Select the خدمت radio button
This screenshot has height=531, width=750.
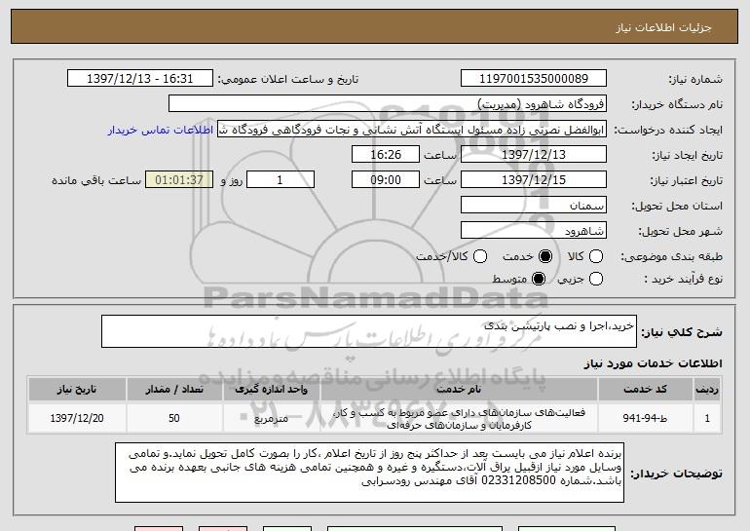click(544, 256)
